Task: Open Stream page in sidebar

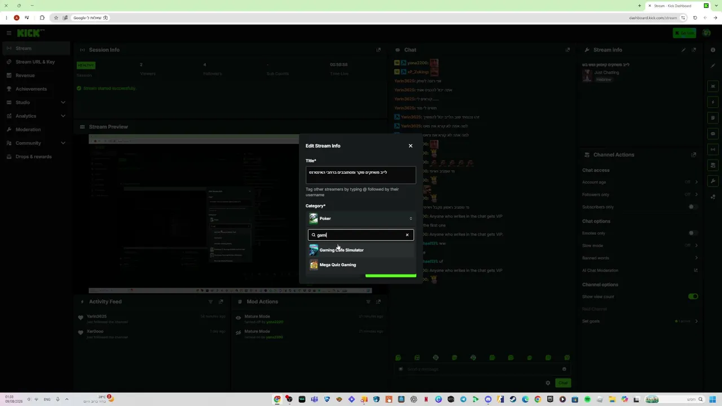Action: point(36,48)
